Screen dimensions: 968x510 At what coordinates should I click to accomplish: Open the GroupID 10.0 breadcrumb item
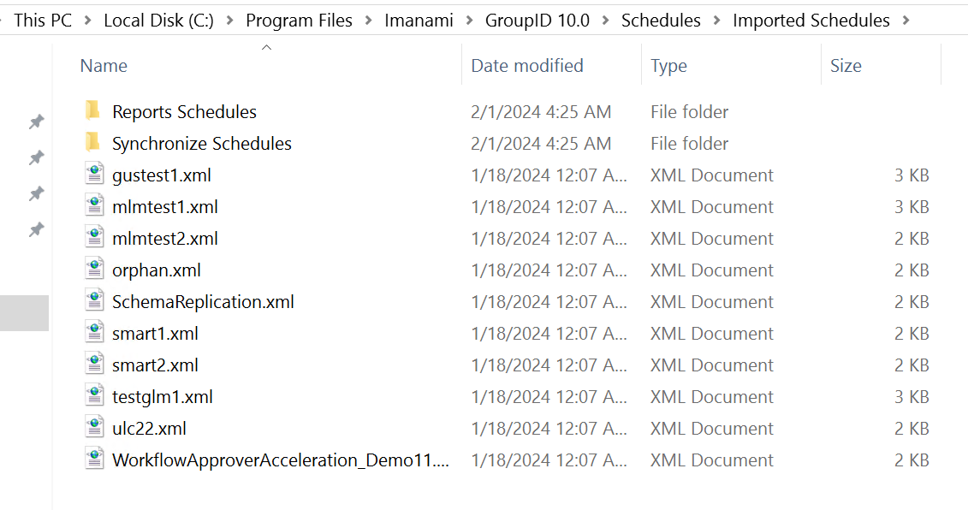(537, 20)
